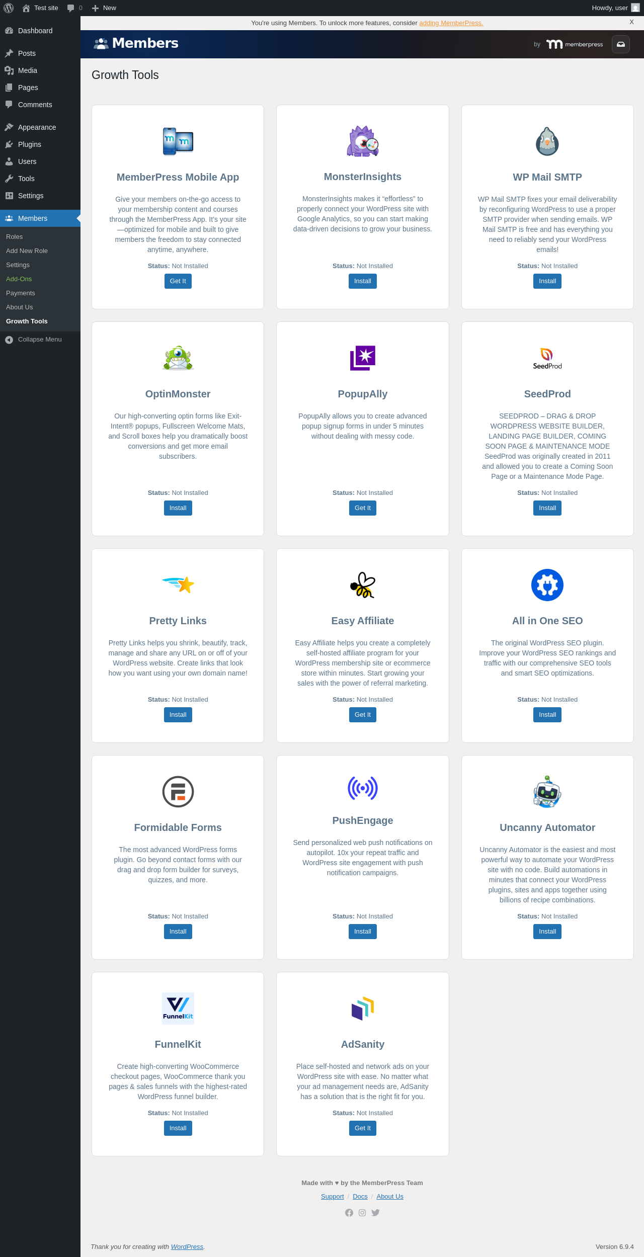Click the AdSanity logo

point(363,1009)
